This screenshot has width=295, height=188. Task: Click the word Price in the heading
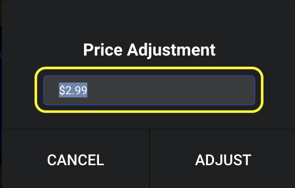[103, 50]
